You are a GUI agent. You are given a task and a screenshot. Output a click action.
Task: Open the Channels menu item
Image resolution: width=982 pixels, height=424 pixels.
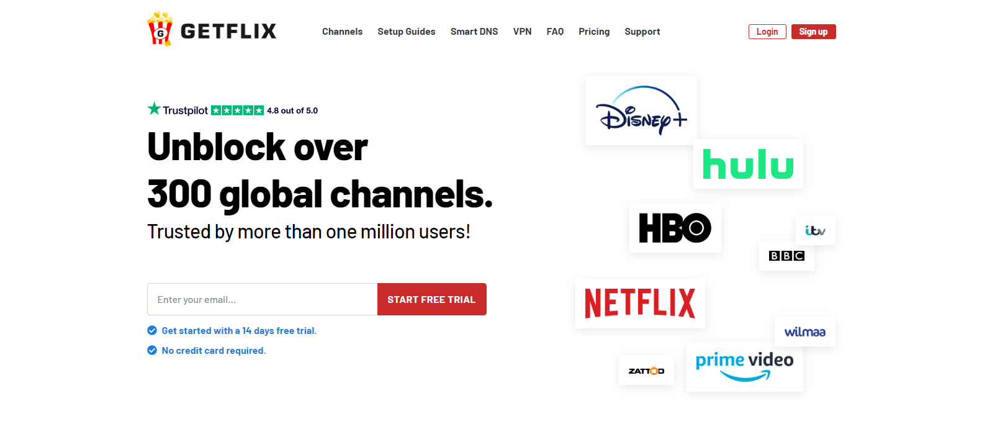point(342,32)
